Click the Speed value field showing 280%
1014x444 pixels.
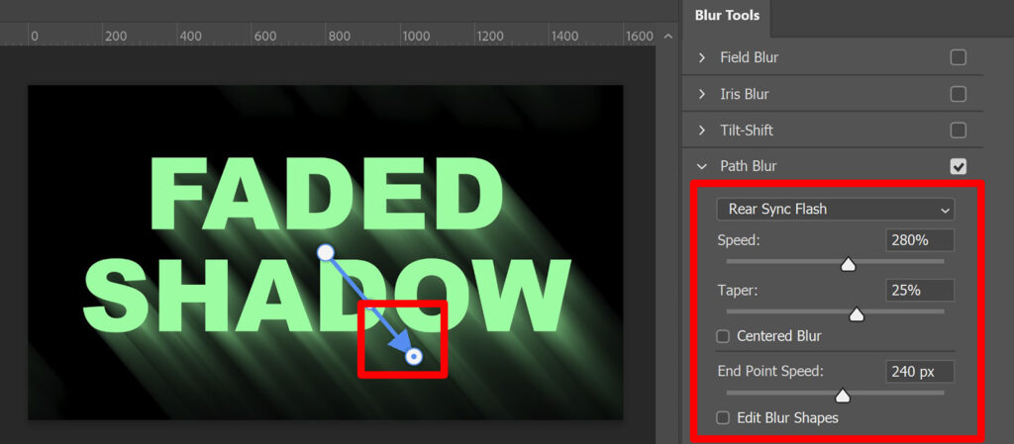point(920,240)
